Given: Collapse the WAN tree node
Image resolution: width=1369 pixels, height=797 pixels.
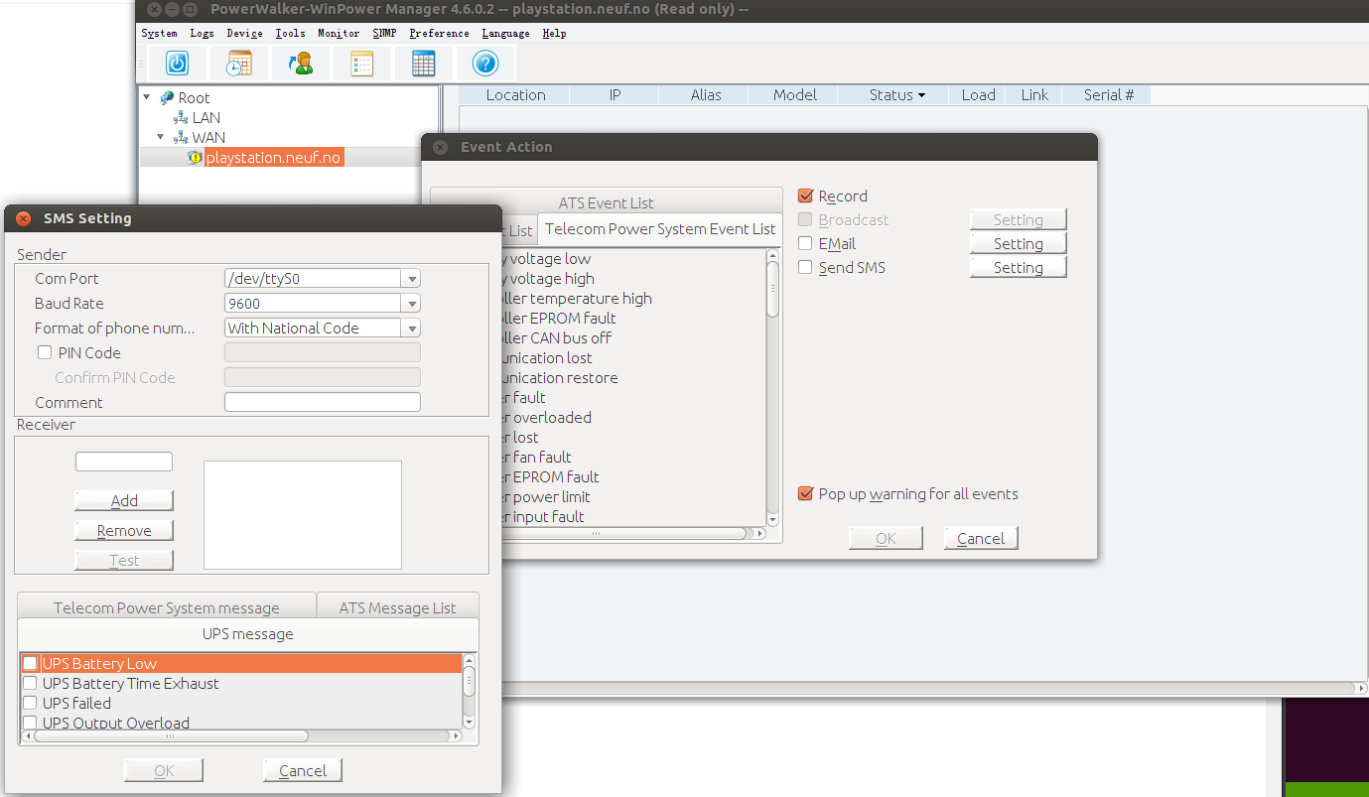Looking at the screenshot, I should coord(161,137).
